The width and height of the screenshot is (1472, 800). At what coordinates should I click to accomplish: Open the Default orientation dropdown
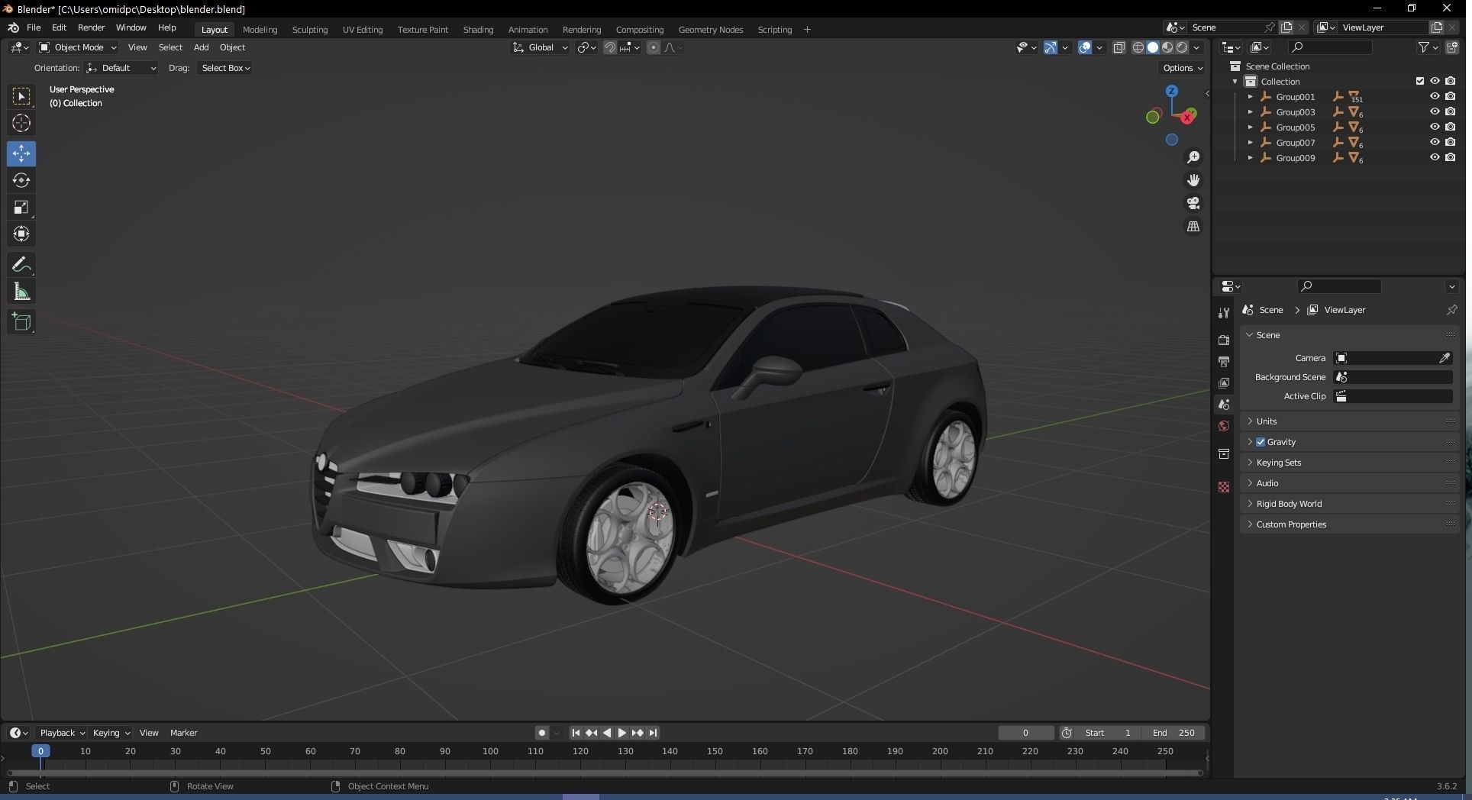(x=121, y=68)
